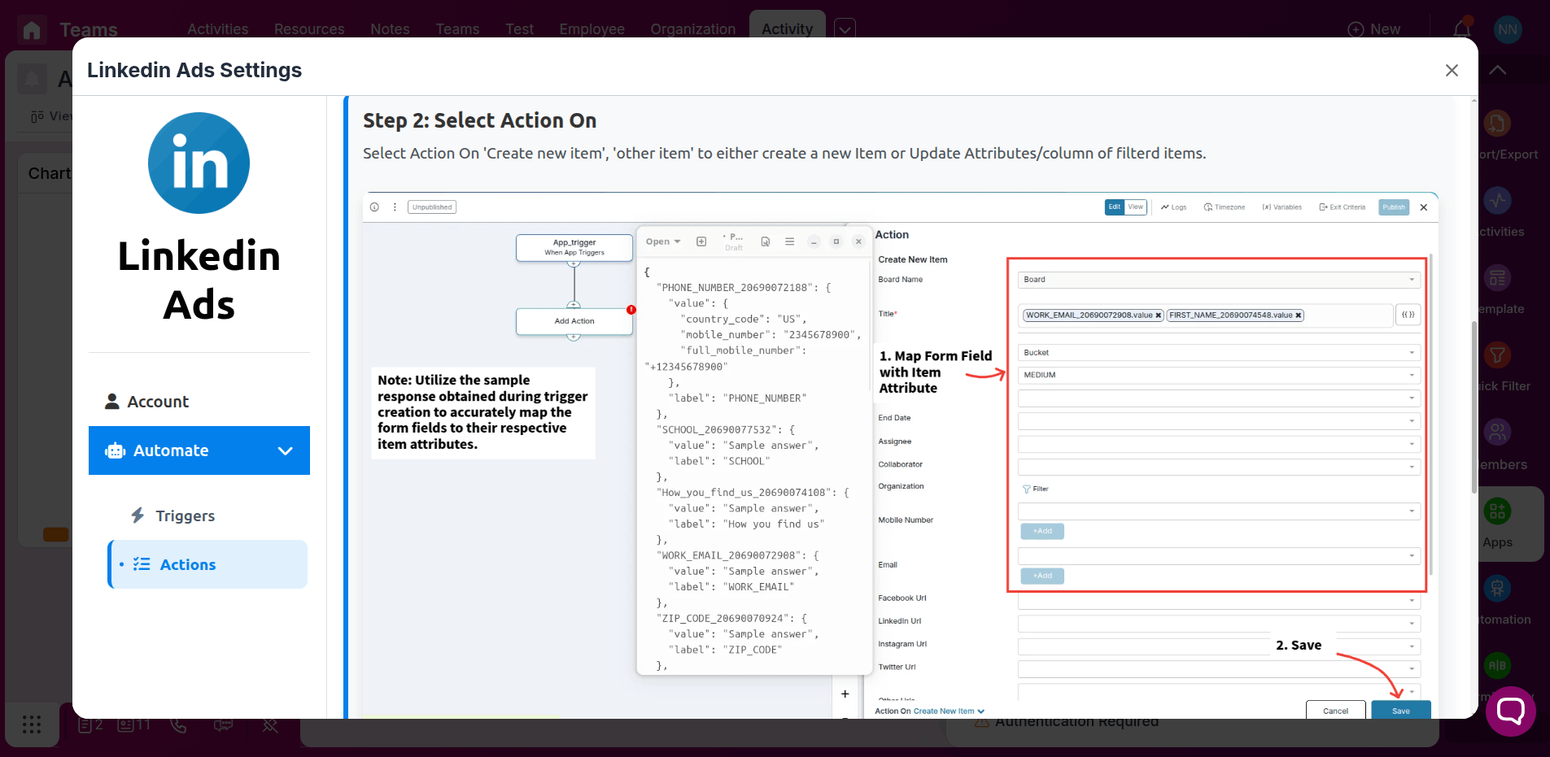This screenshot has width=1550, height=757.
Task: Open the Members icon in right sidebar
Action: click(1497, 433)
